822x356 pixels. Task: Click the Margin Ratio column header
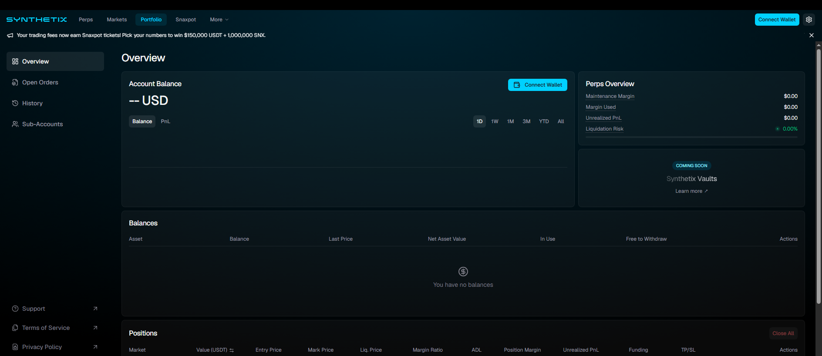click(x=428, y=350)
